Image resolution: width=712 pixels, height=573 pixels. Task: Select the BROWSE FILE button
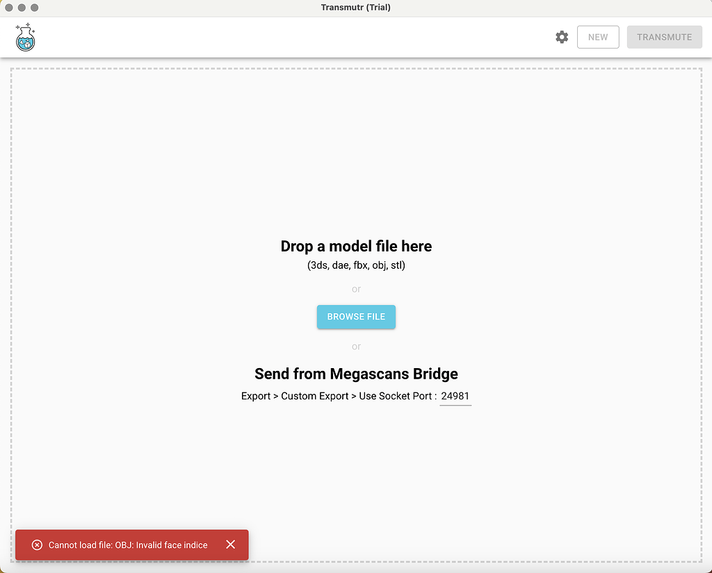coord(356,317)
